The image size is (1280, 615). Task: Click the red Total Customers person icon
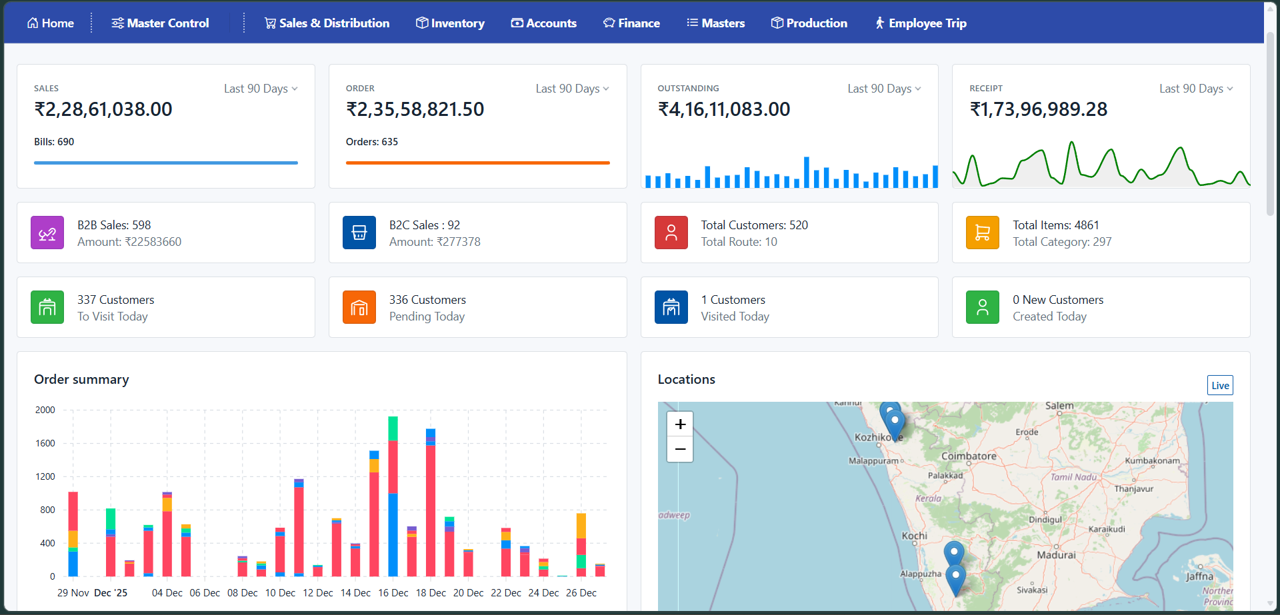pos(671,233)
